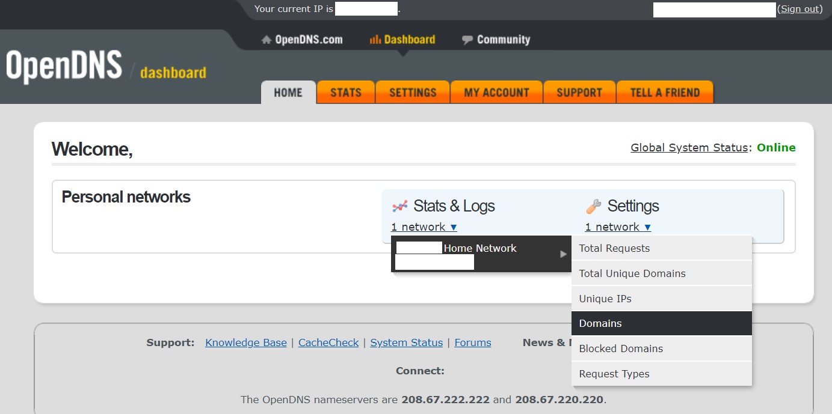
Task: Click the Settings panel heading
Action: tap(633, 206)
